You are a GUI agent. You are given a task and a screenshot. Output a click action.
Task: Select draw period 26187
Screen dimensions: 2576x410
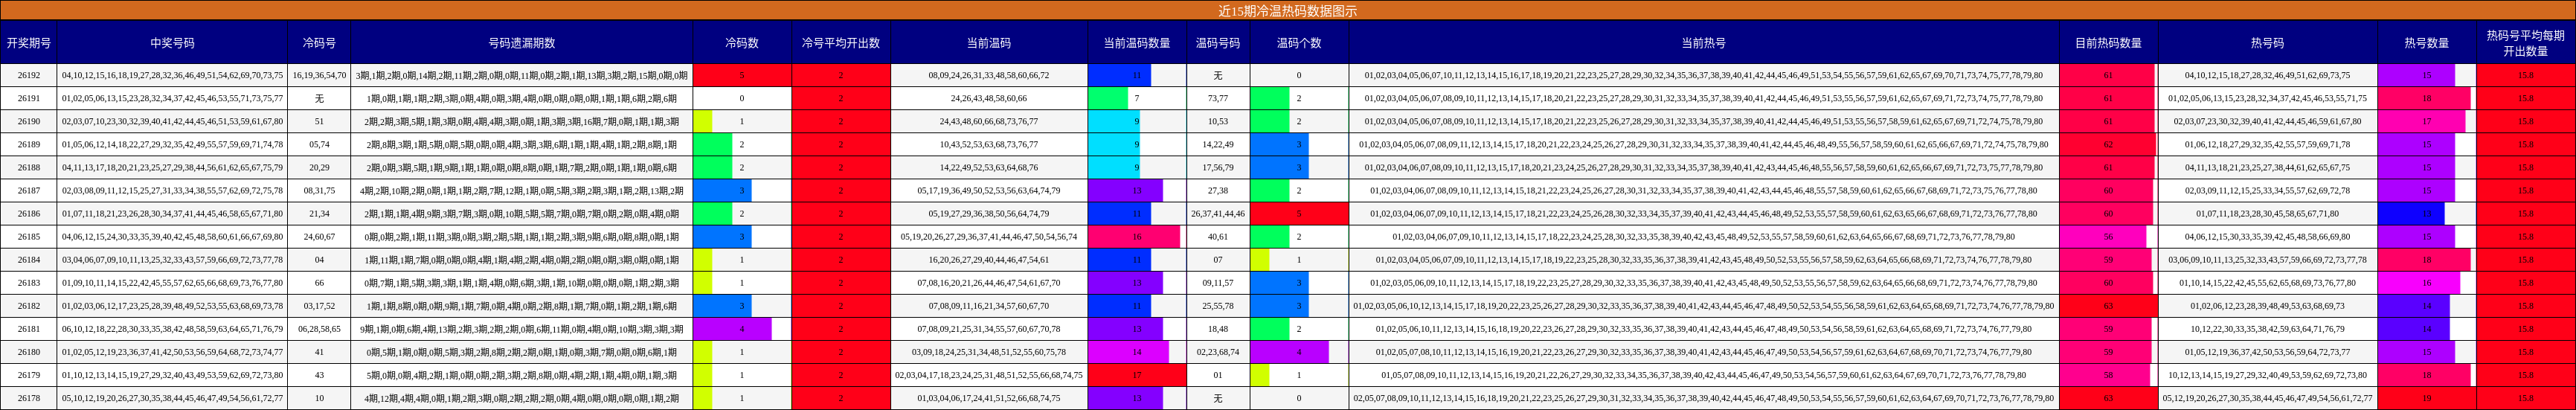pos(28,190)
